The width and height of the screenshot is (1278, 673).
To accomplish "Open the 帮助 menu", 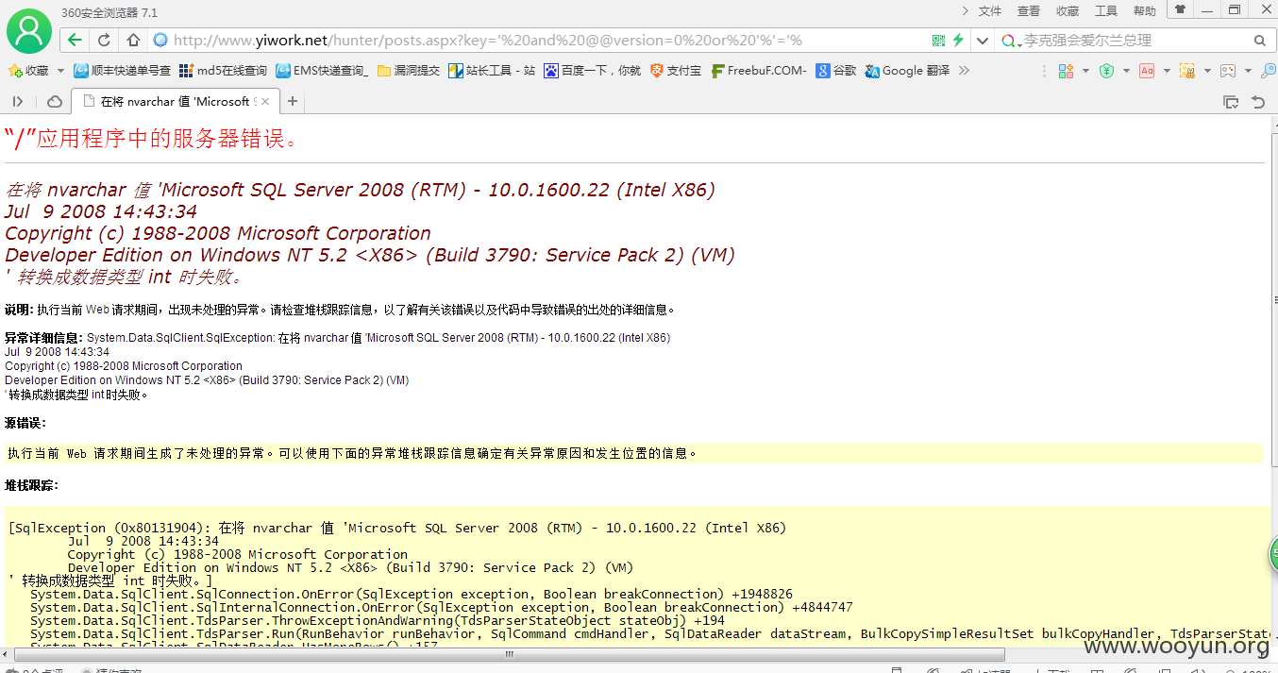I will point(1145,10).
